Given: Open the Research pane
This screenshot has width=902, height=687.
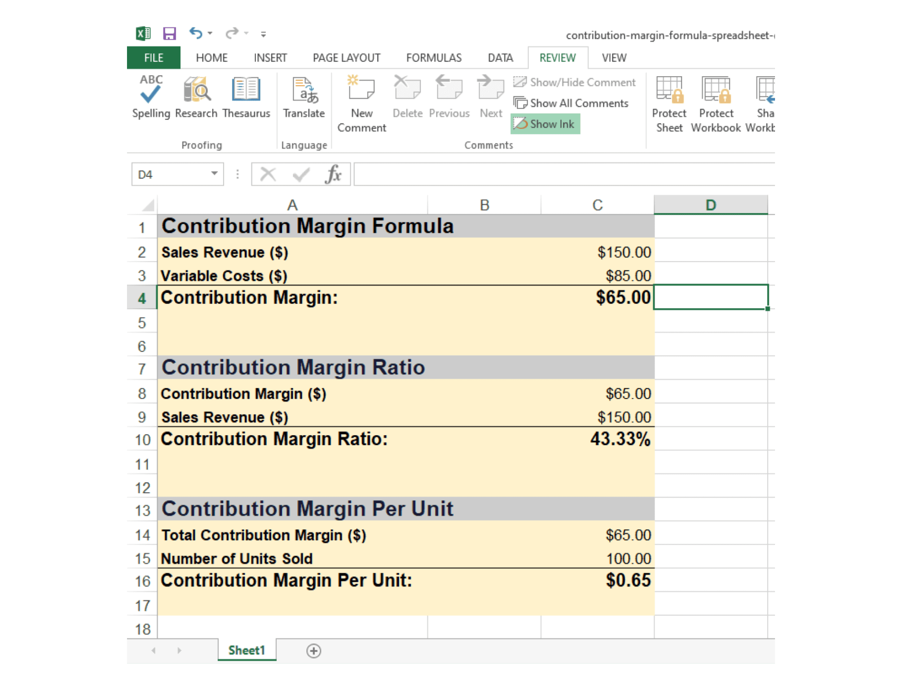Looking at the screenshot, I should click(x=197, y=97).
